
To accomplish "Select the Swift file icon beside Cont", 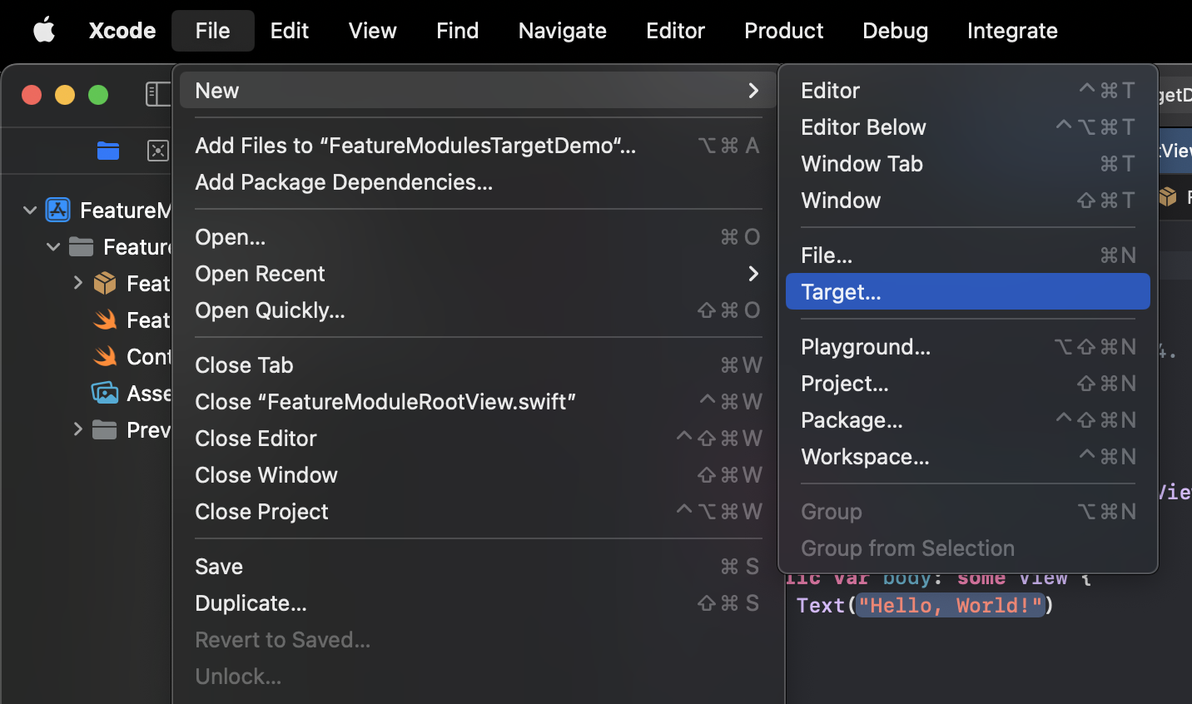I will pos(105,357).
